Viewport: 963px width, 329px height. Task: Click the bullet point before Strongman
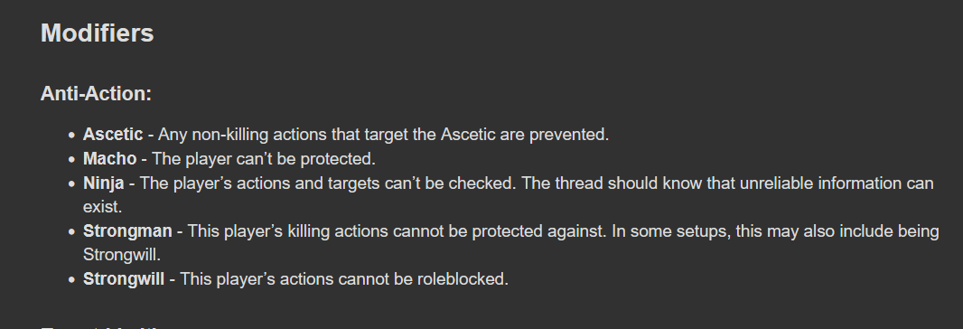coord(72,232)
